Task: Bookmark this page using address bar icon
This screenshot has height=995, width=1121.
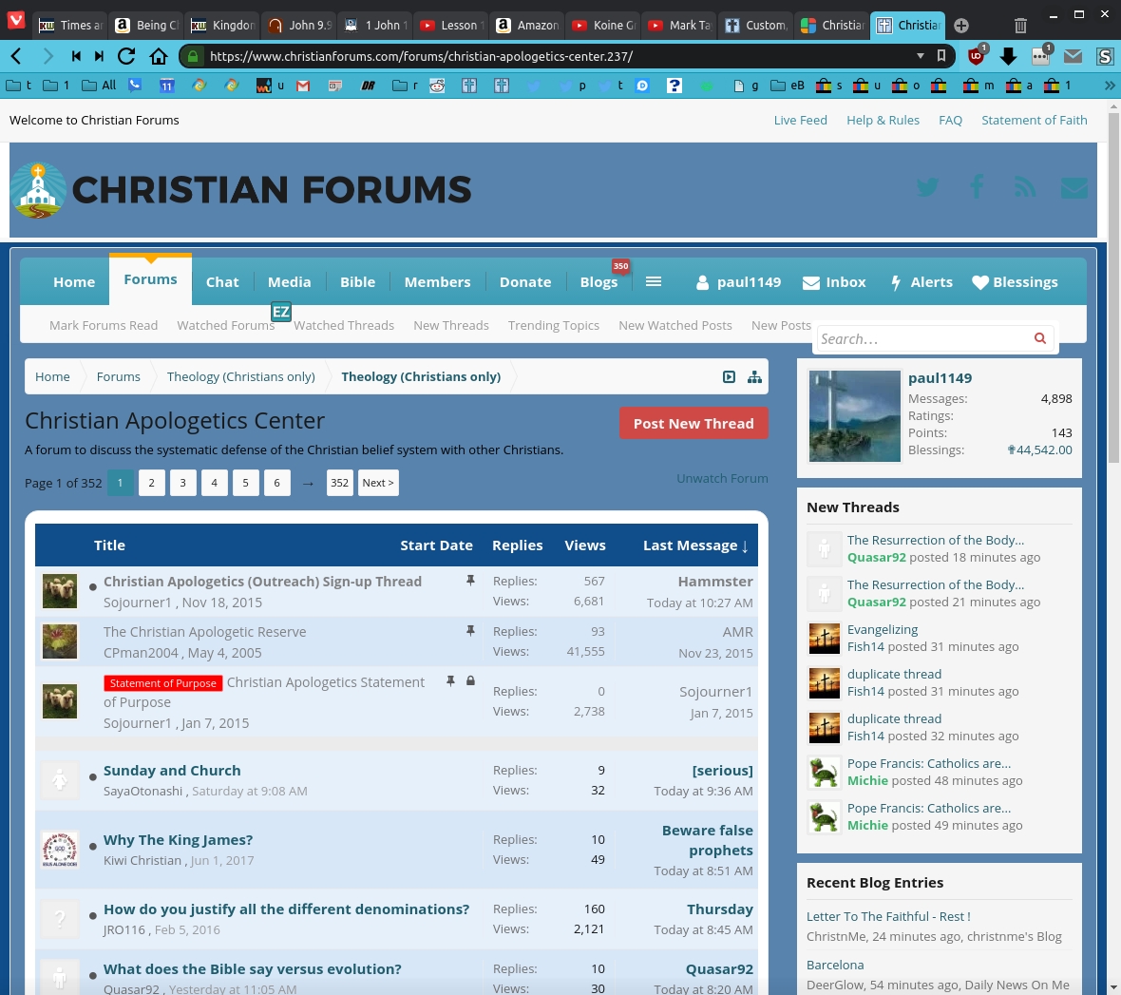Action: [x=941, y=56]
